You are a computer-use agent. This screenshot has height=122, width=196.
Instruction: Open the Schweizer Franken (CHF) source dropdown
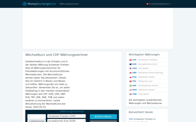[x=67, y=116]
